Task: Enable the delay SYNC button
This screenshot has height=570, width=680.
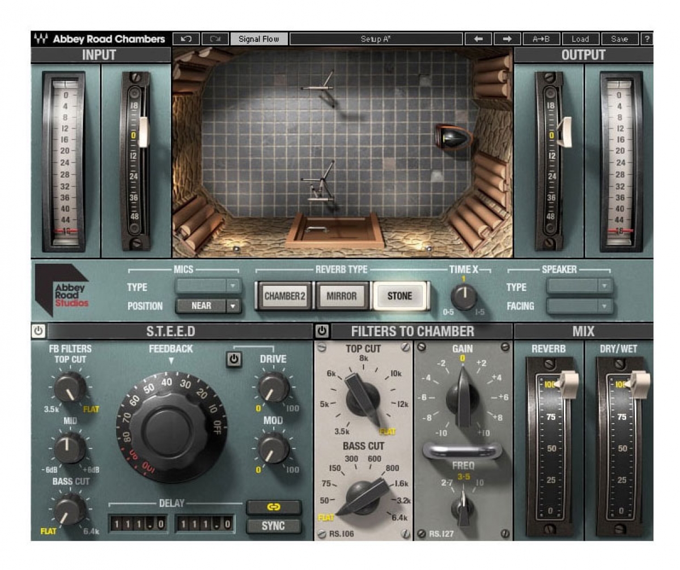Action: click(x=274, y=526)
